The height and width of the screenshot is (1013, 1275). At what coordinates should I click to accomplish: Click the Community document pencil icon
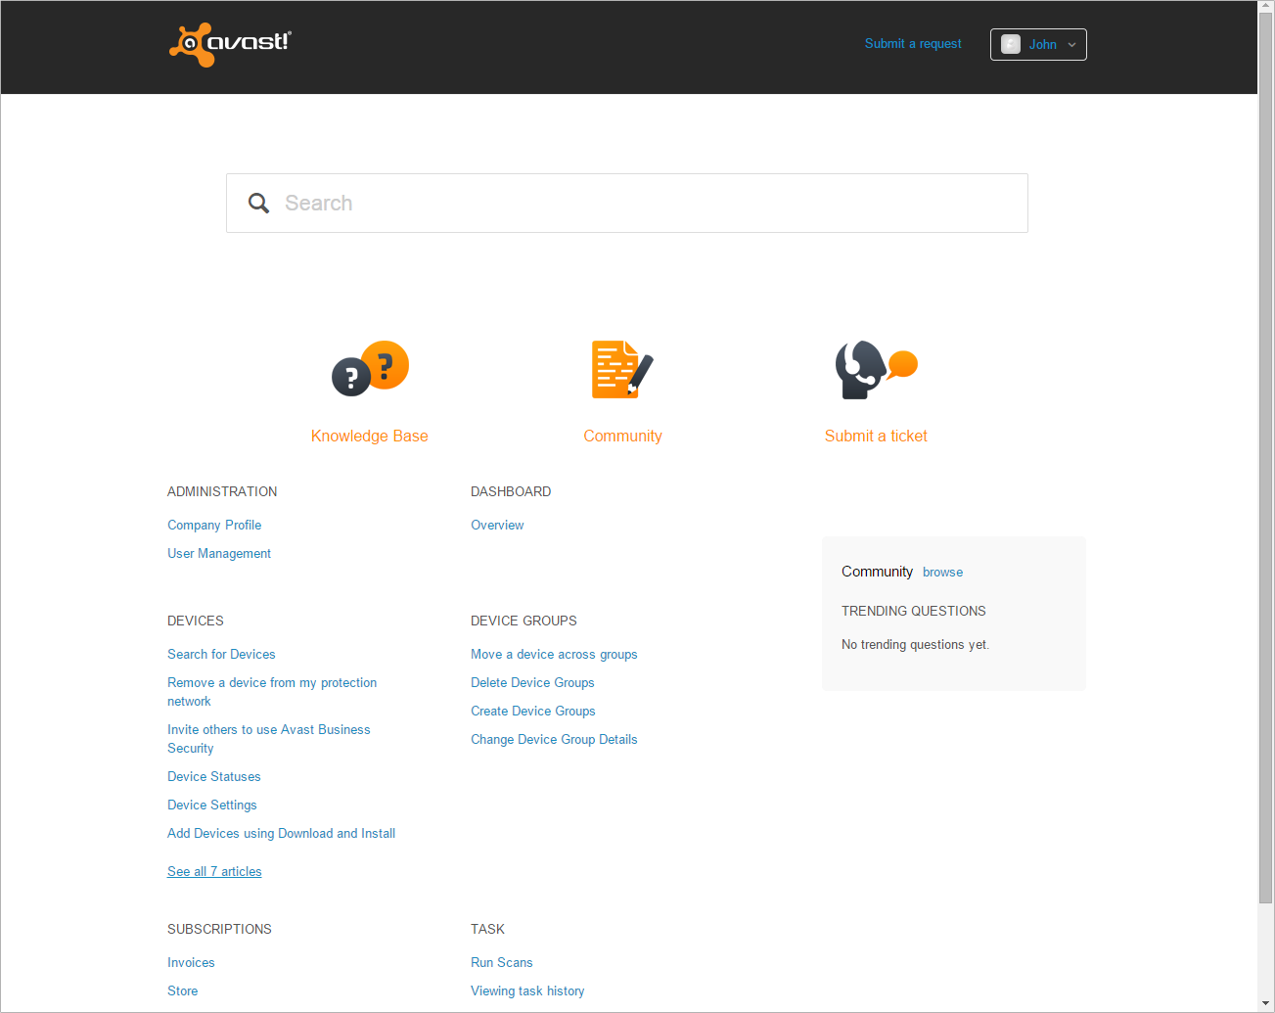622,368
